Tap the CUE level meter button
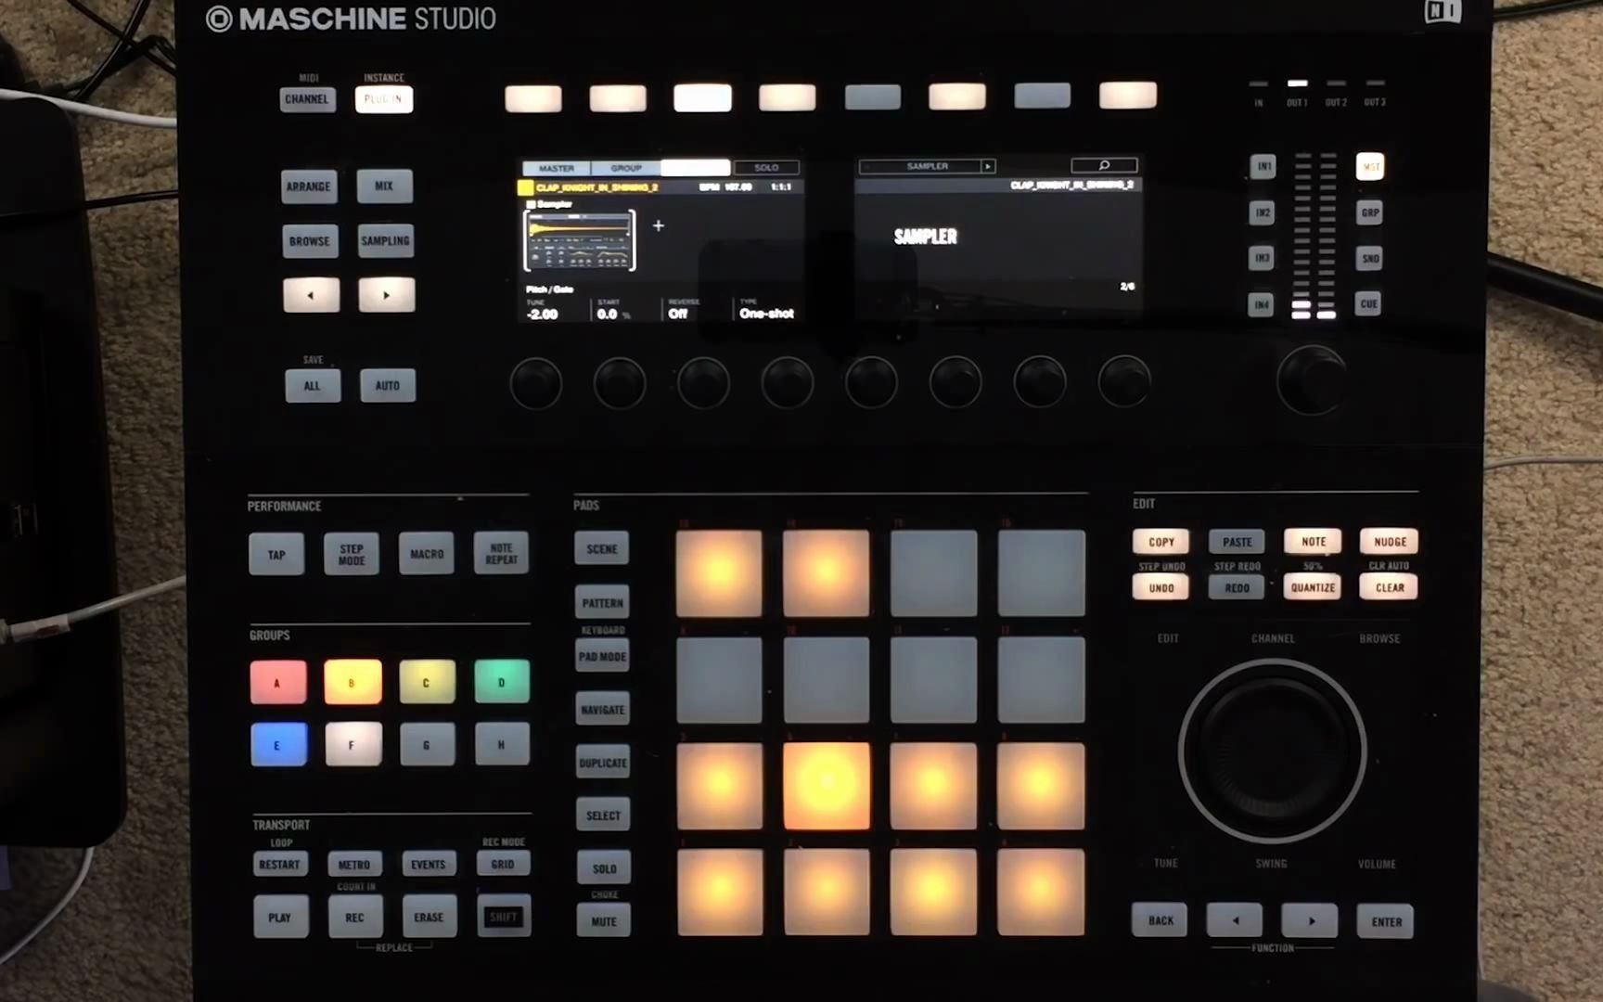 point(1368,303)
